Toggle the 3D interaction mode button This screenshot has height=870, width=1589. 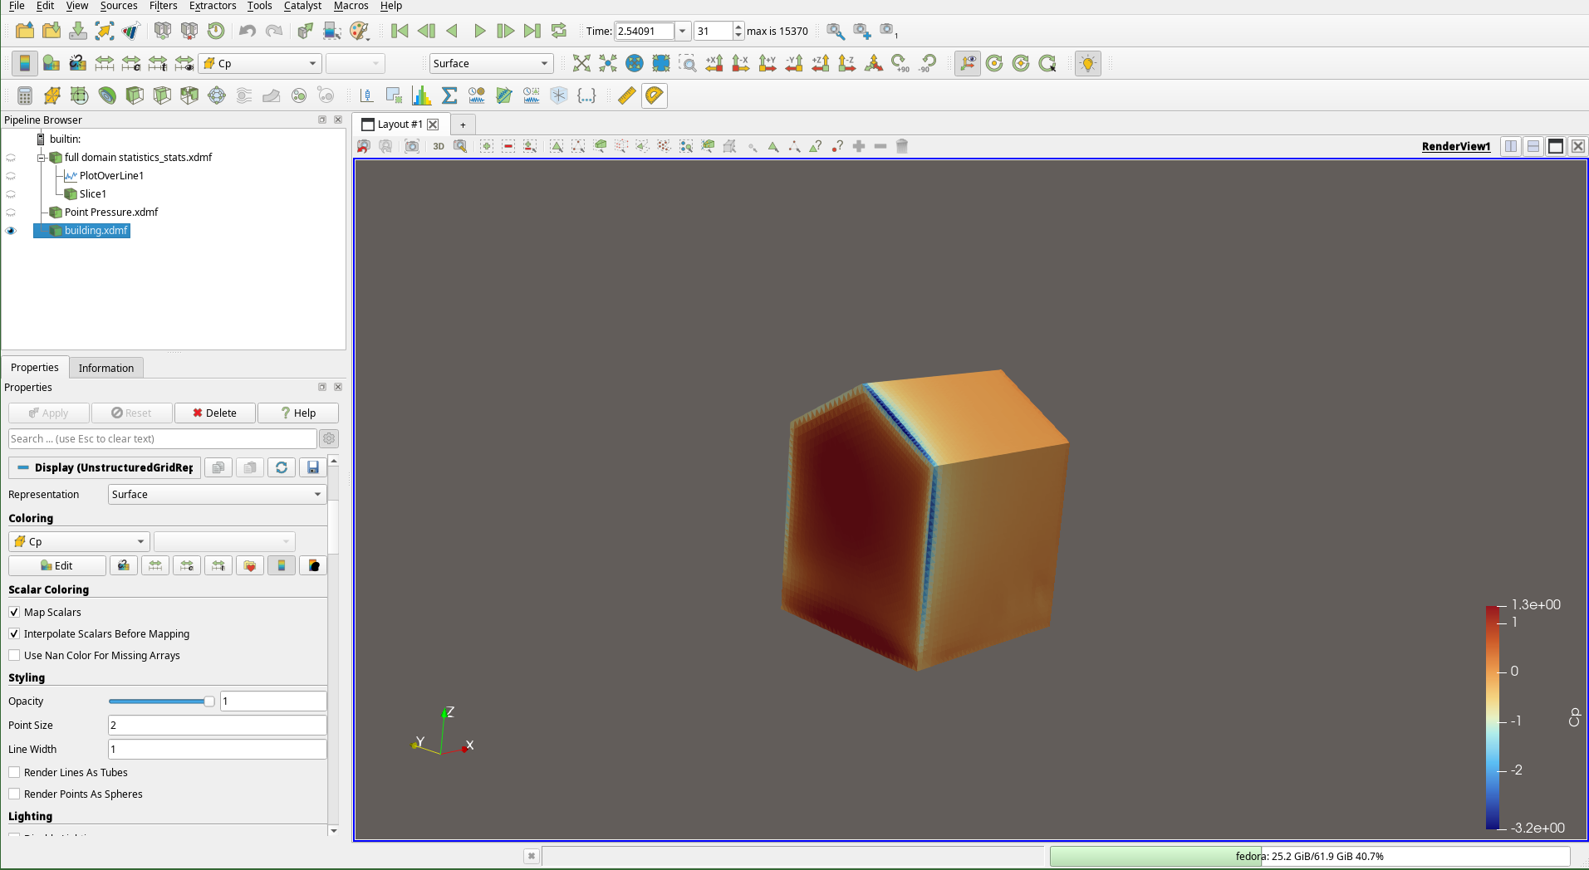[x=439, y=146]
